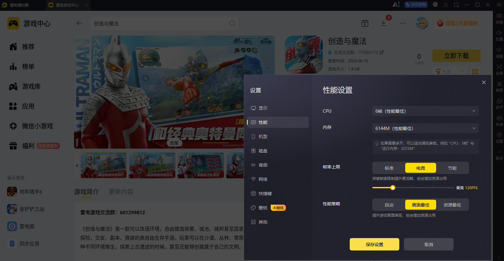Launch 地牢猎手6 from recent list
The width and height of the screenshot is (504, 261).
(25, 192)
